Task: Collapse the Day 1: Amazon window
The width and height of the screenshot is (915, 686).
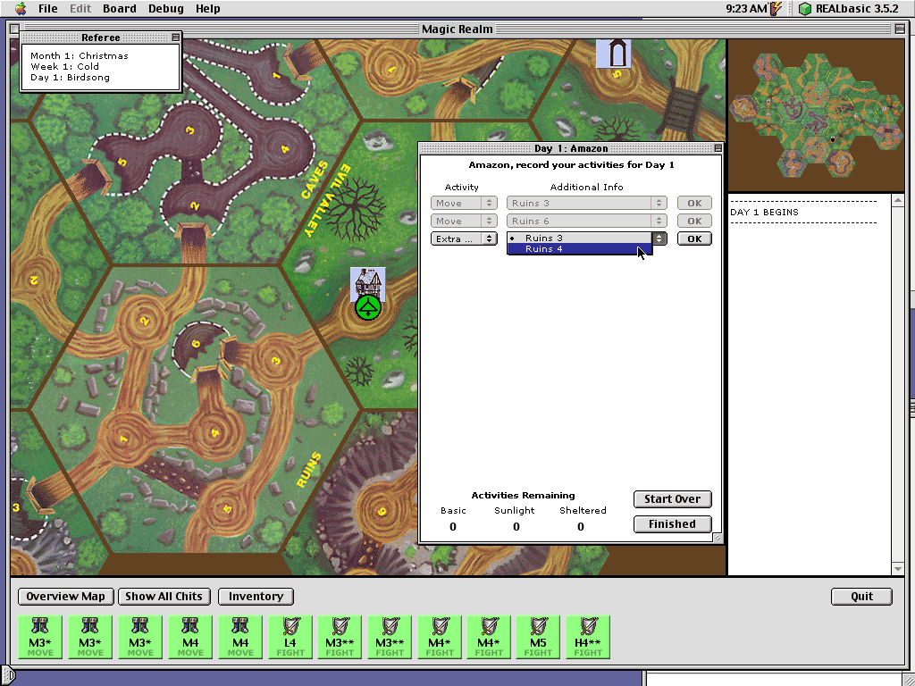Action: tap(718, 148)
